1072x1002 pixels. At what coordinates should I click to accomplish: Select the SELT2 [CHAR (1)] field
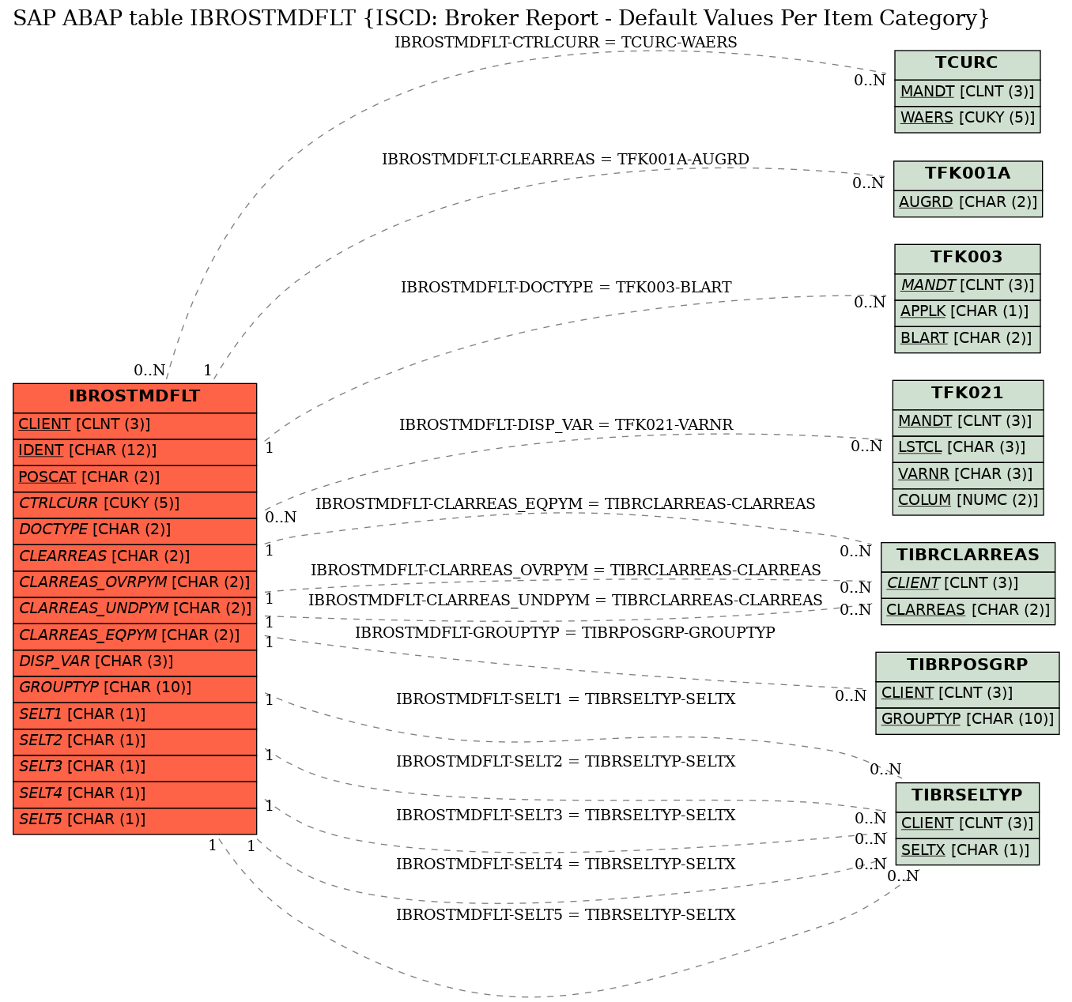coord(135,741)
